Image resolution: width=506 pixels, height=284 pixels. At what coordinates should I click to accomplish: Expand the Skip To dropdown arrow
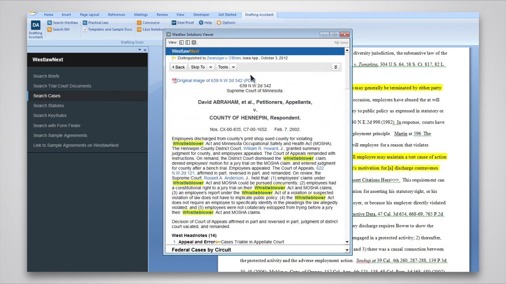pos(211,67)
